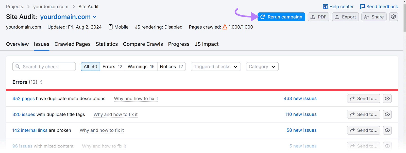The width and height of the screenshot is (406, 153).
Task: Click the Send feedback chat icon
Action: click(362, 7)
